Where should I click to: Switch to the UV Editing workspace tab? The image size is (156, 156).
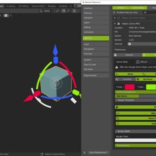[x=23, y=6]
